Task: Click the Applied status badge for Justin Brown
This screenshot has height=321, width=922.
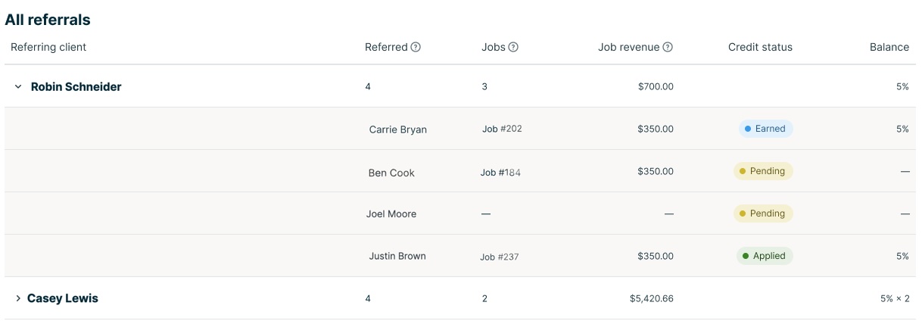Action: point(764,256)
